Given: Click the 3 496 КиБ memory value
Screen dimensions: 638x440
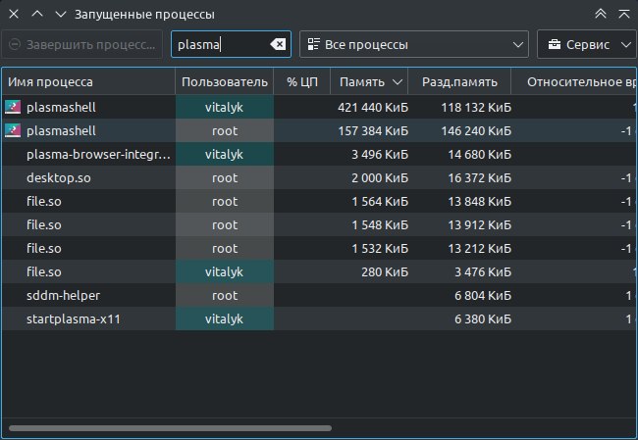Looking at the screenshot, I should [x=380, y=155].
